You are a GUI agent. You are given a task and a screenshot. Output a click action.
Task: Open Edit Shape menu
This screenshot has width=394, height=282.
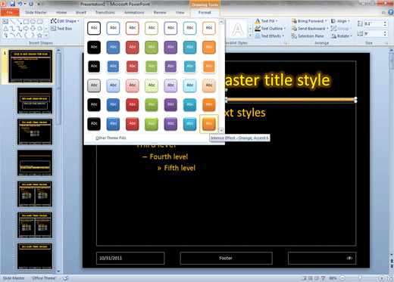(x=65, y=21)
